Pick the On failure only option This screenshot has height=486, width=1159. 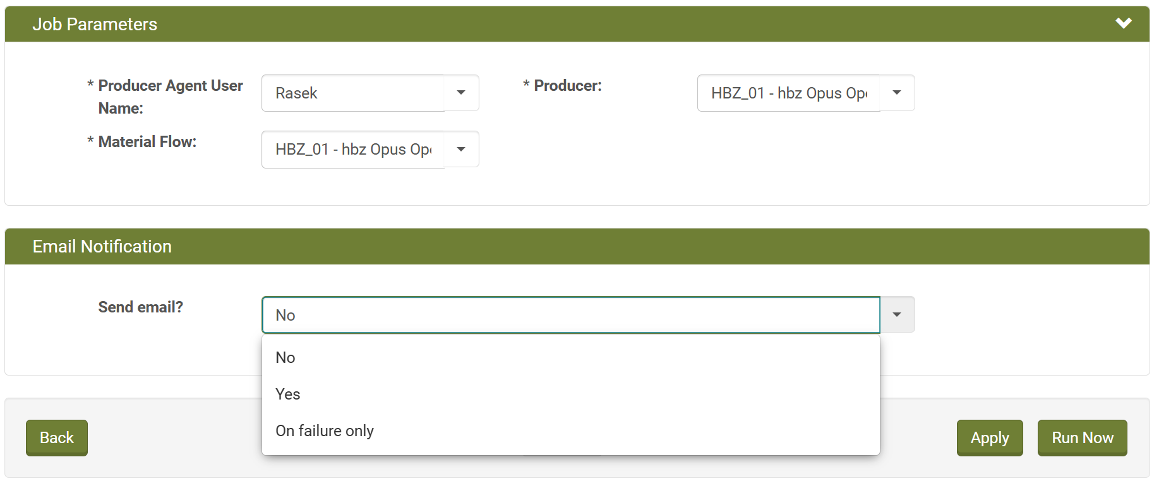click(x=325, y=431)
